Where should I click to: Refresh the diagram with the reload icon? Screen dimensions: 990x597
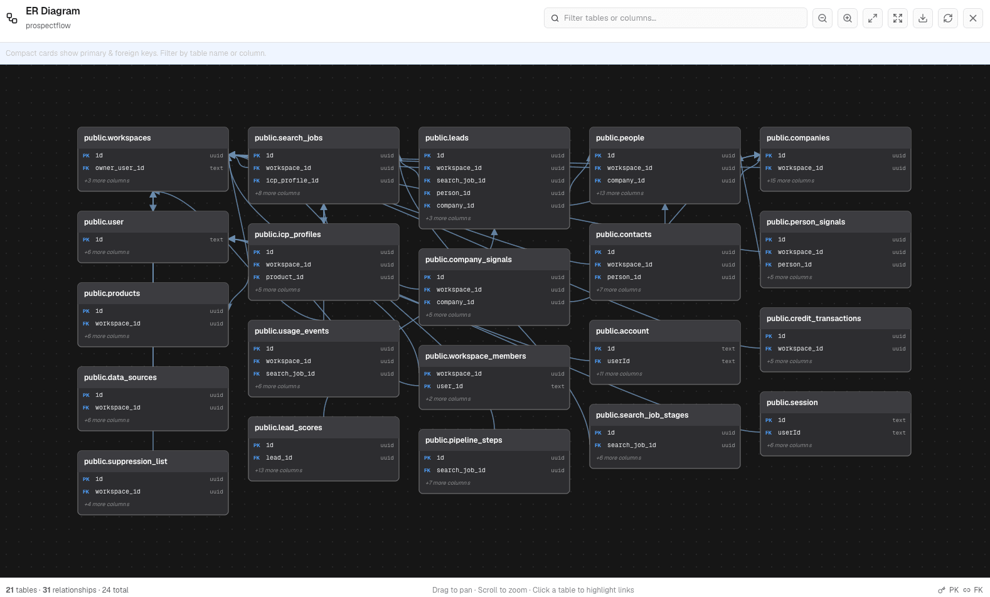pyautogui.click(x=948, y=18)
